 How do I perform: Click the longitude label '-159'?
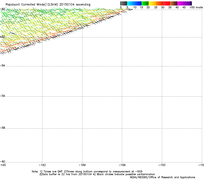[x=82, y=165]
